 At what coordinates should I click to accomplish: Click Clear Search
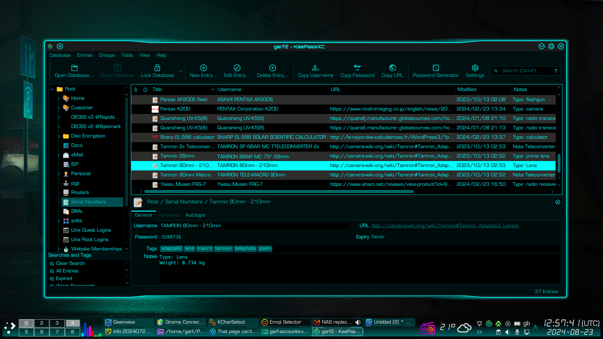70,263
